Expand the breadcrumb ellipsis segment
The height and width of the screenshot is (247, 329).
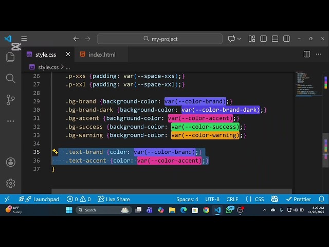click(x=68, y=67)
